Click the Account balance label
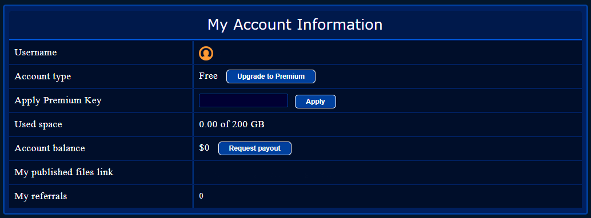591x218 pixels. [49, 148]
